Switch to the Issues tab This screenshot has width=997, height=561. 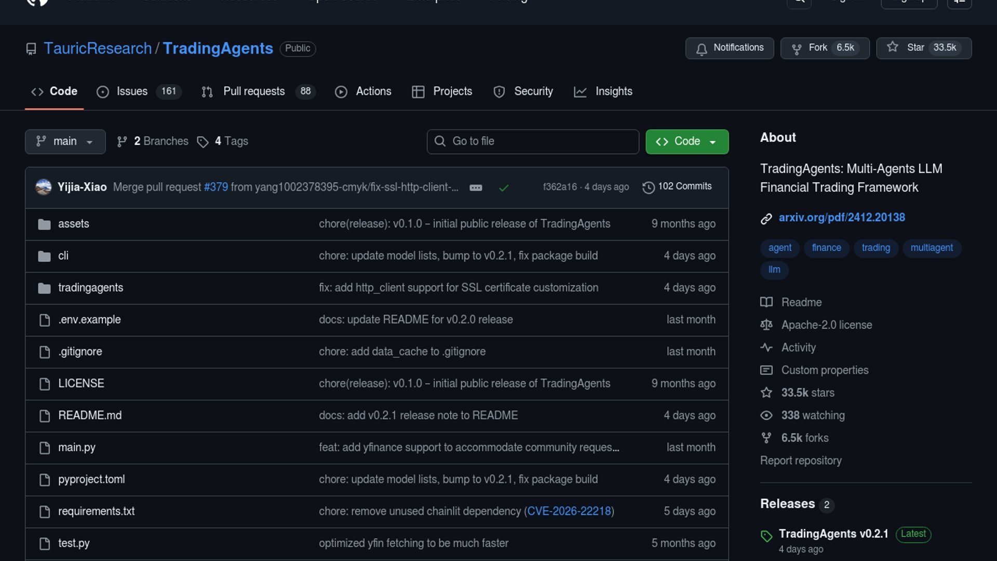pyautogui.click(x=132, y=91)
